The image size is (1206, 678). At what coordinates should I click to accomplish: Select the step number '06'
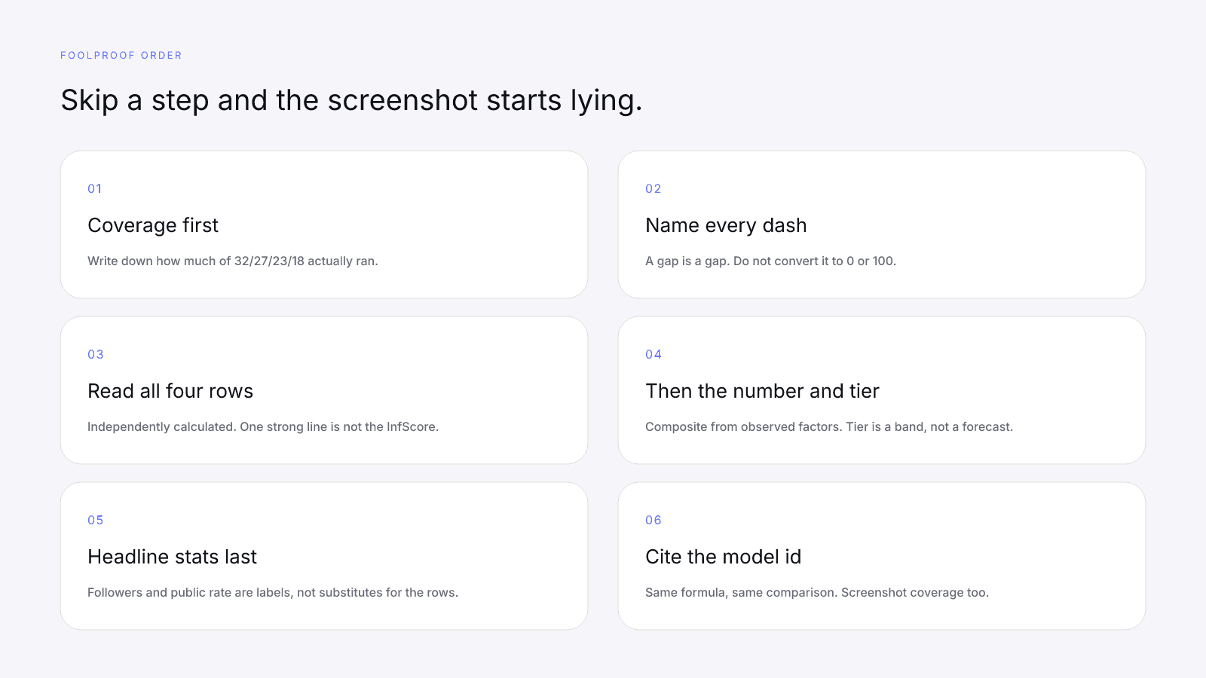pos(654,521)
